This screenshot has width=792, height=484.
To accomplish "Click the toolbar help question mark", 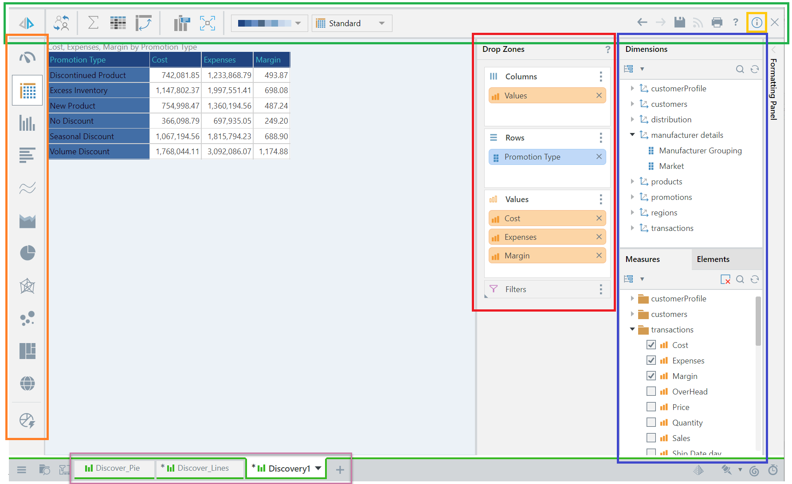I will click(x=736, y=22).
